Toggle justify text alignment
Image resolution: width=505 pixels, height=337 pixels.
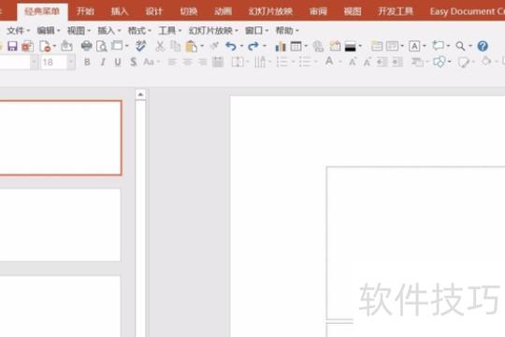click(x=218, y=62)
